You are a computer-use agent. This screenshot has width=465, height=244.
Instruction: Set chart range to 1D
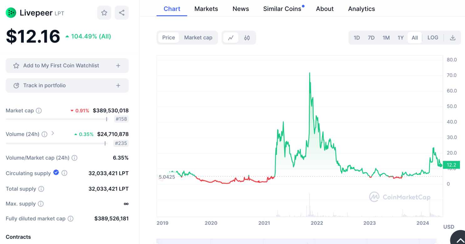(357, 38)
